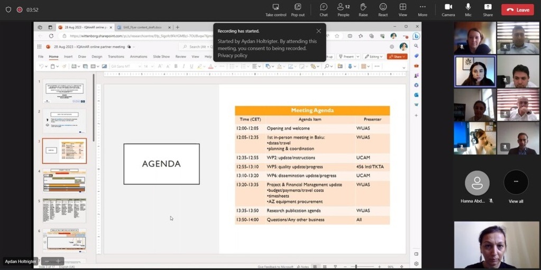The height and width of the screenshot is (270, 541).
Task: Expand the Editing mode dropdown
Action: tap(375, 57)
